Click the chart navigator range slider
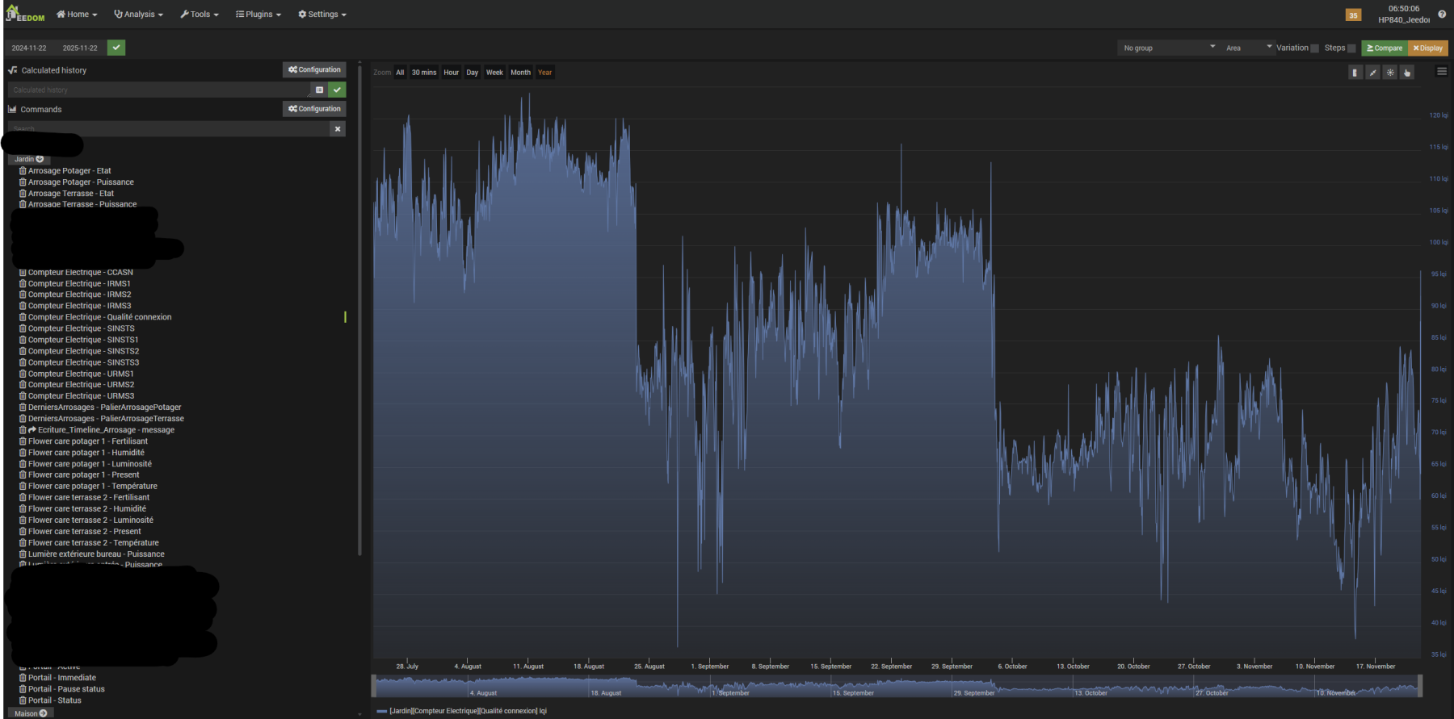The image size is (1454, 719). point(895,687)
